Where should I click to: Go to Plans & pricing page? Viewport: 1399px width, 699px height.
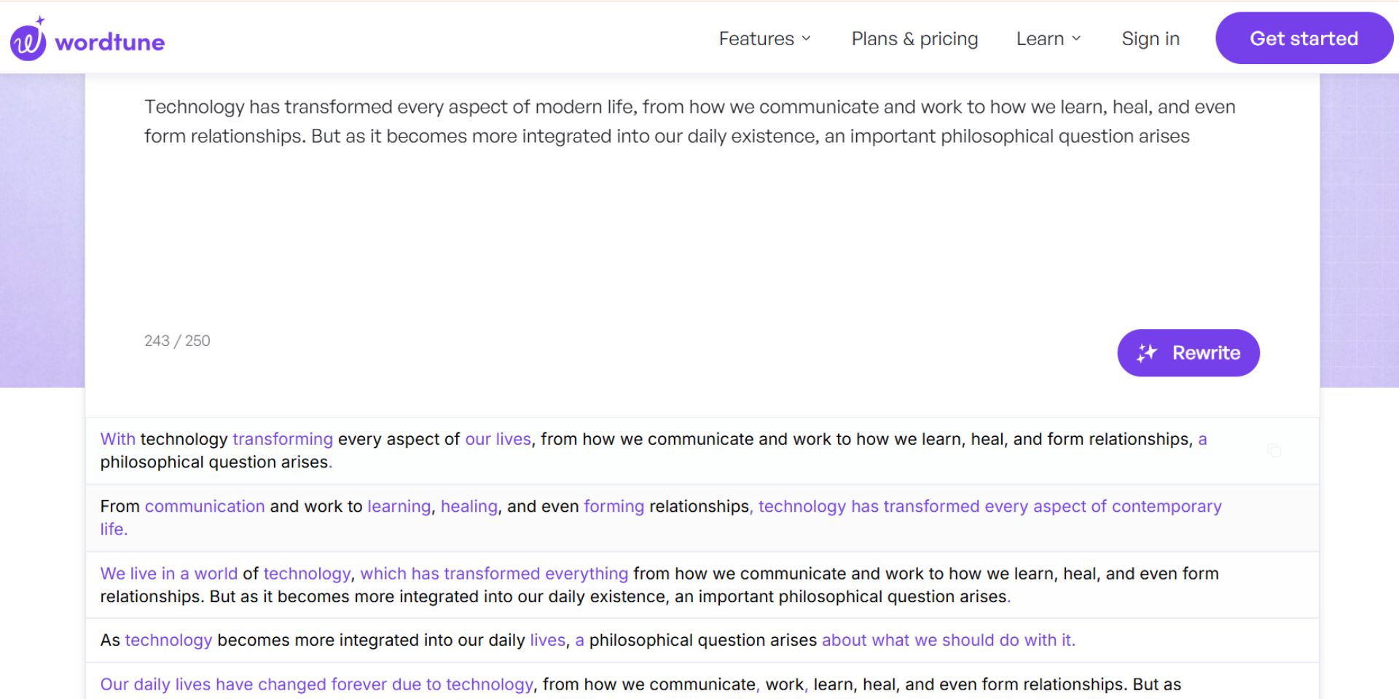pyautogui.click(x=914, y=39)
